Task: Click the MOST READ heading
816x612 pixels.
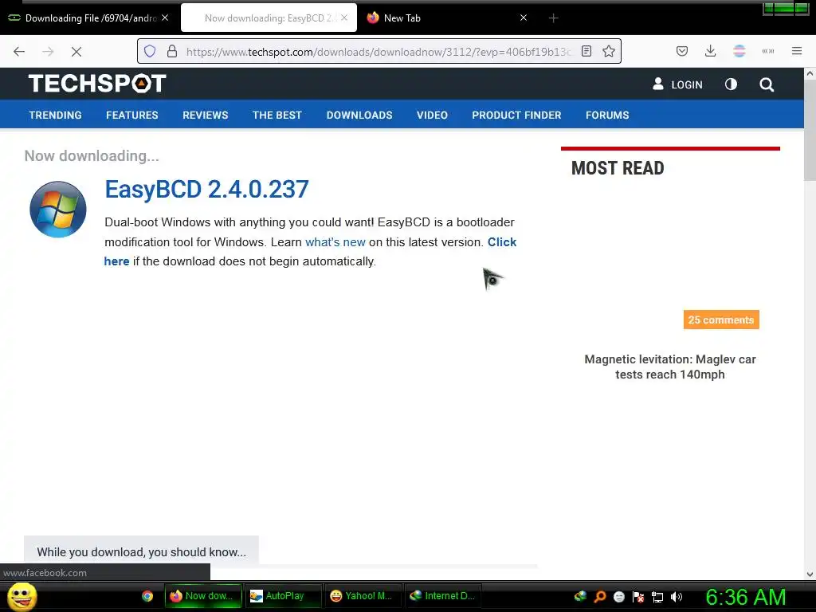Action: 618,168
